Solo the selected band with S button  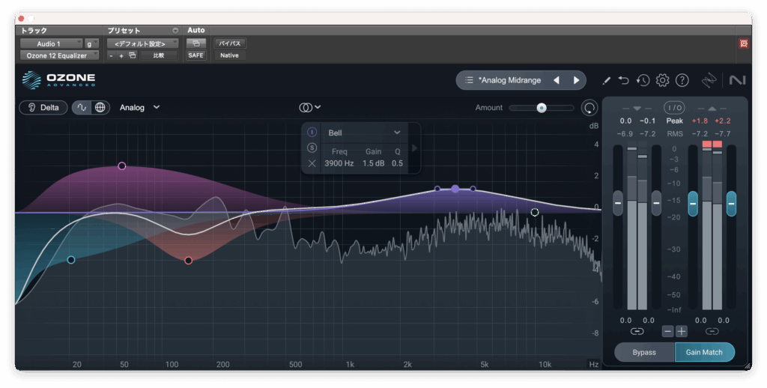click(312, 148)
